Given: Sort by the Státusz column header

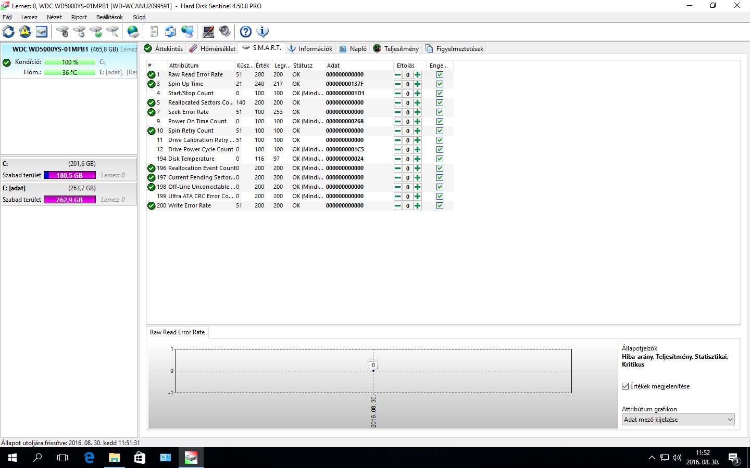Looking at the screenshot, I should click(x=308, y=66).
